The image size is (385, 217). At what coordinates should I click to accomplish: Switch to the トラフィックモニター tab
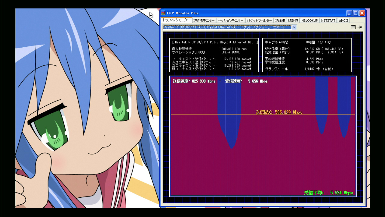click(x=176, y=20)
